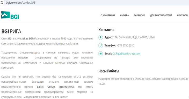The height and width of the screenshot is (99, 189).
Task: Click the CV.Riga@baltic-crew.com email link
Action: click(x=126, y=54)
